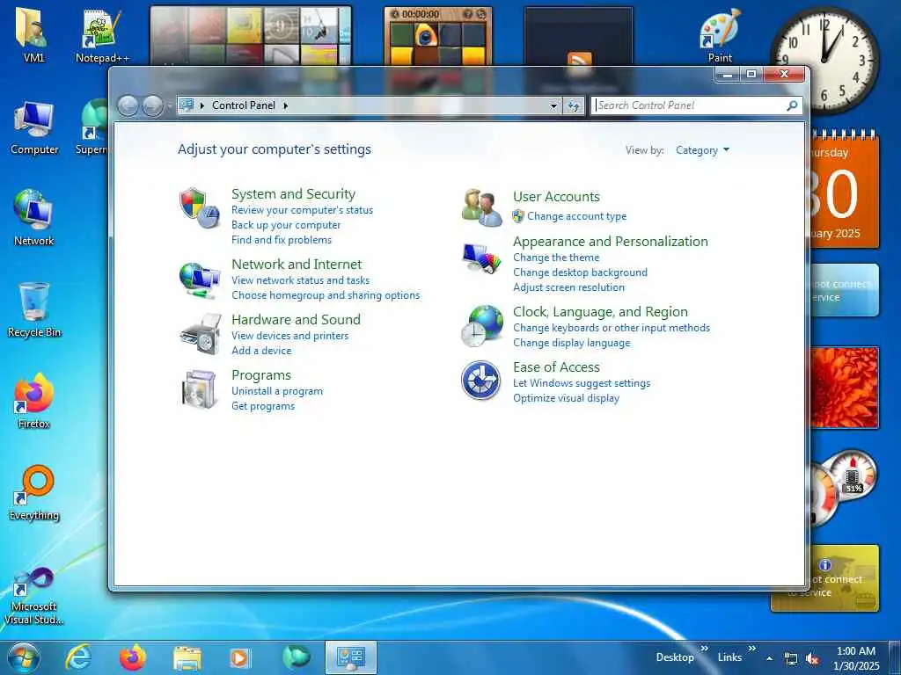Image resolution: width=901 pixels, height=675 pixels.
Task: Click the Back navigation arrow
Action: click(128, 105)
